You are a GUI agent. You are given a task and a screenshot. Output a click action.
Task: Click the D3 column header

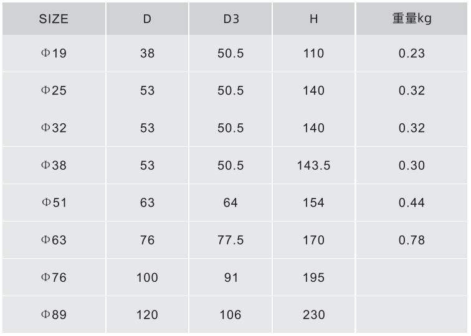[231, 19]
